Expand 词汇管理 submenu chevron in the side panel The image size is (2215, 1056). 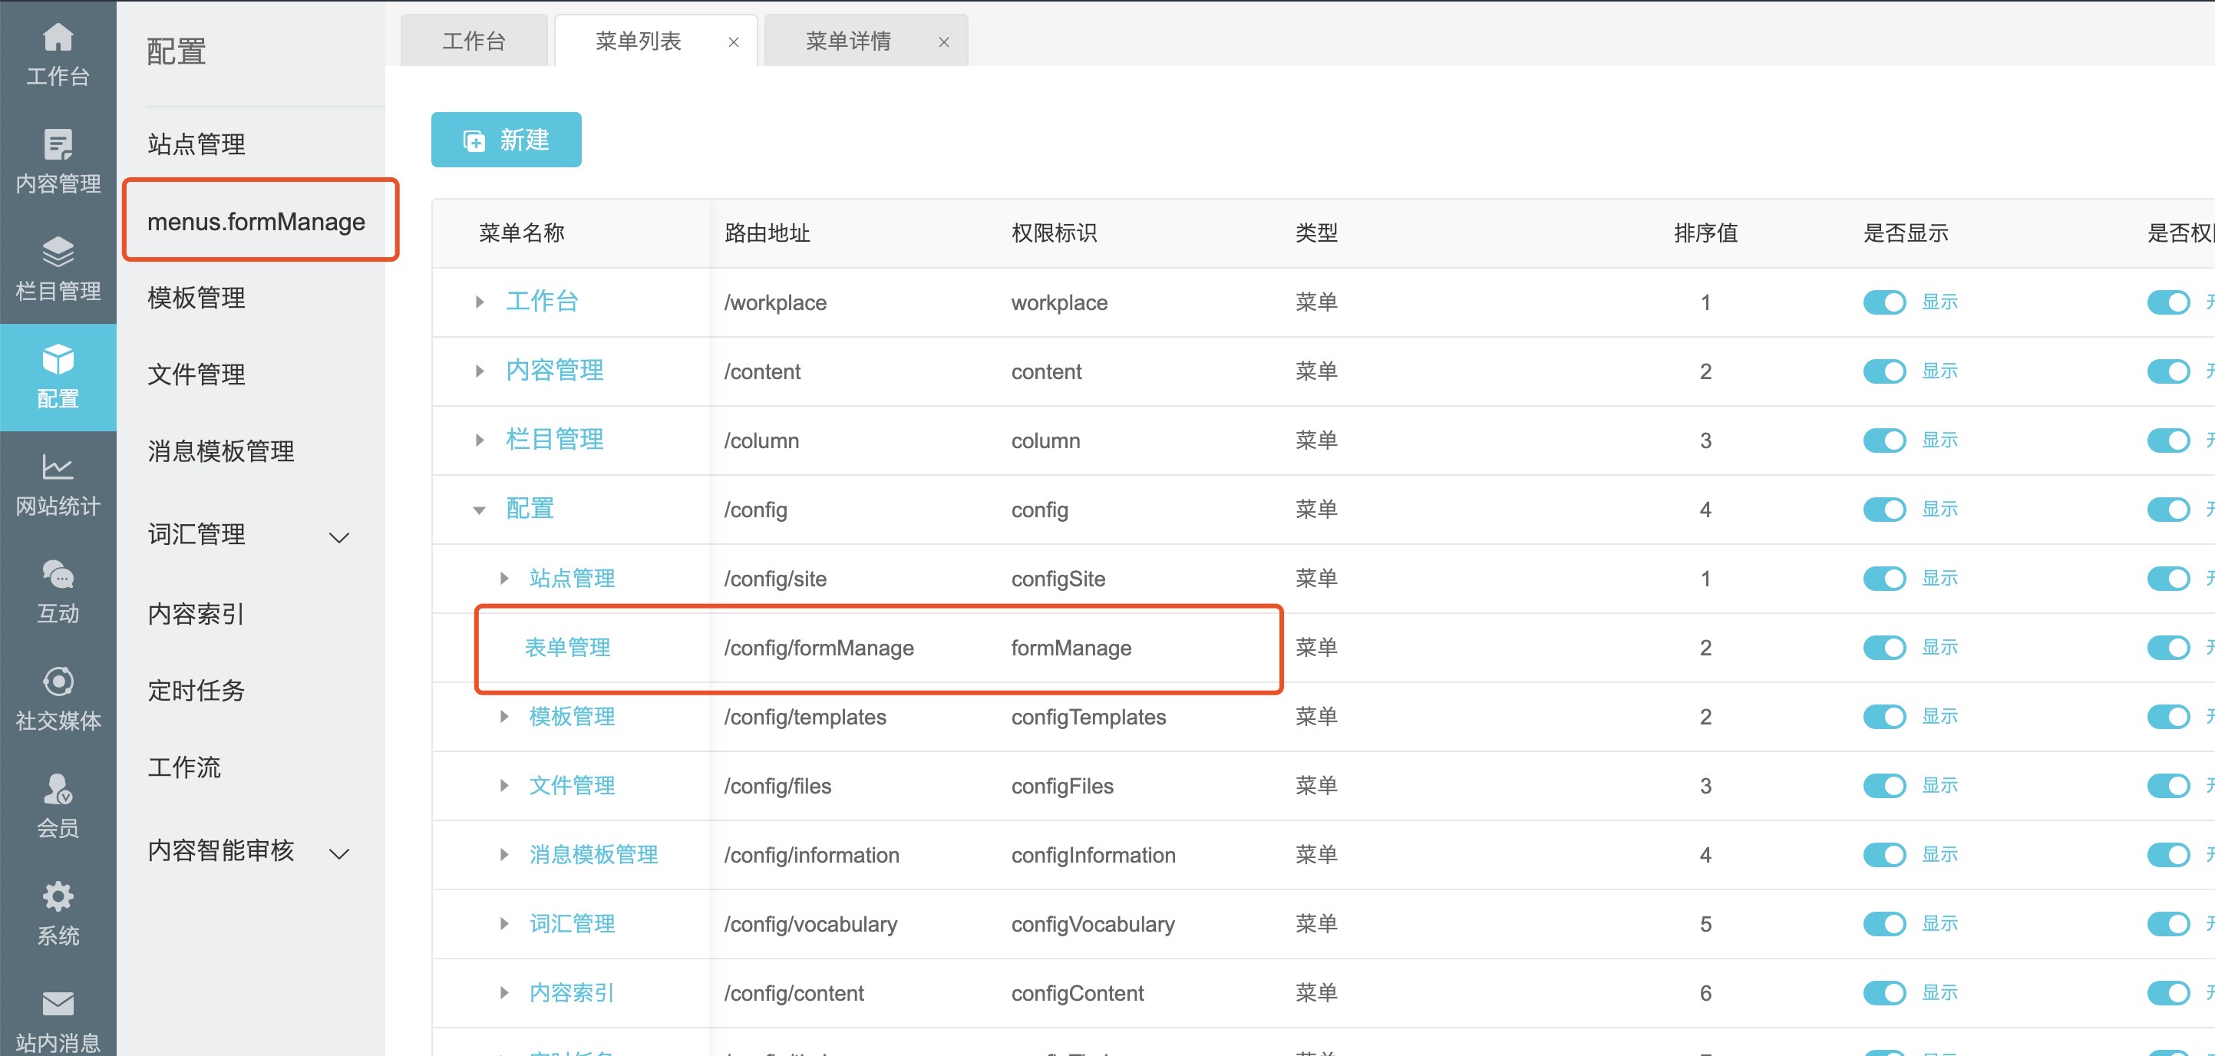340,537
